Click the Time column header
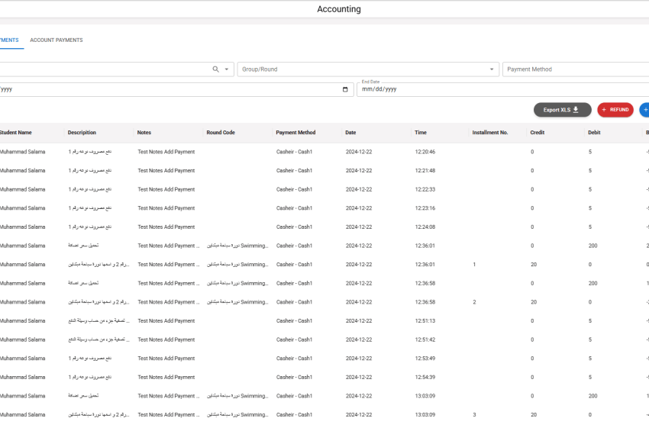 click(421, 133)
